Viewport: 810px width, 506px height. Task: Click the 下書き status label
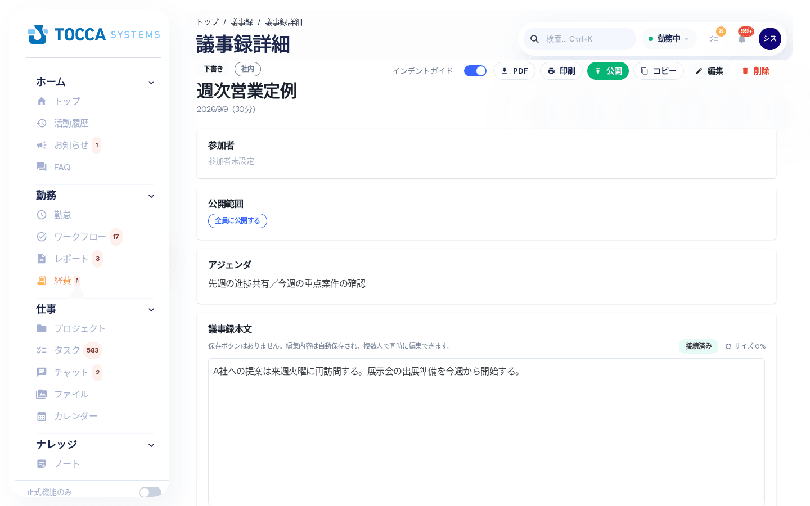point(213,69)
